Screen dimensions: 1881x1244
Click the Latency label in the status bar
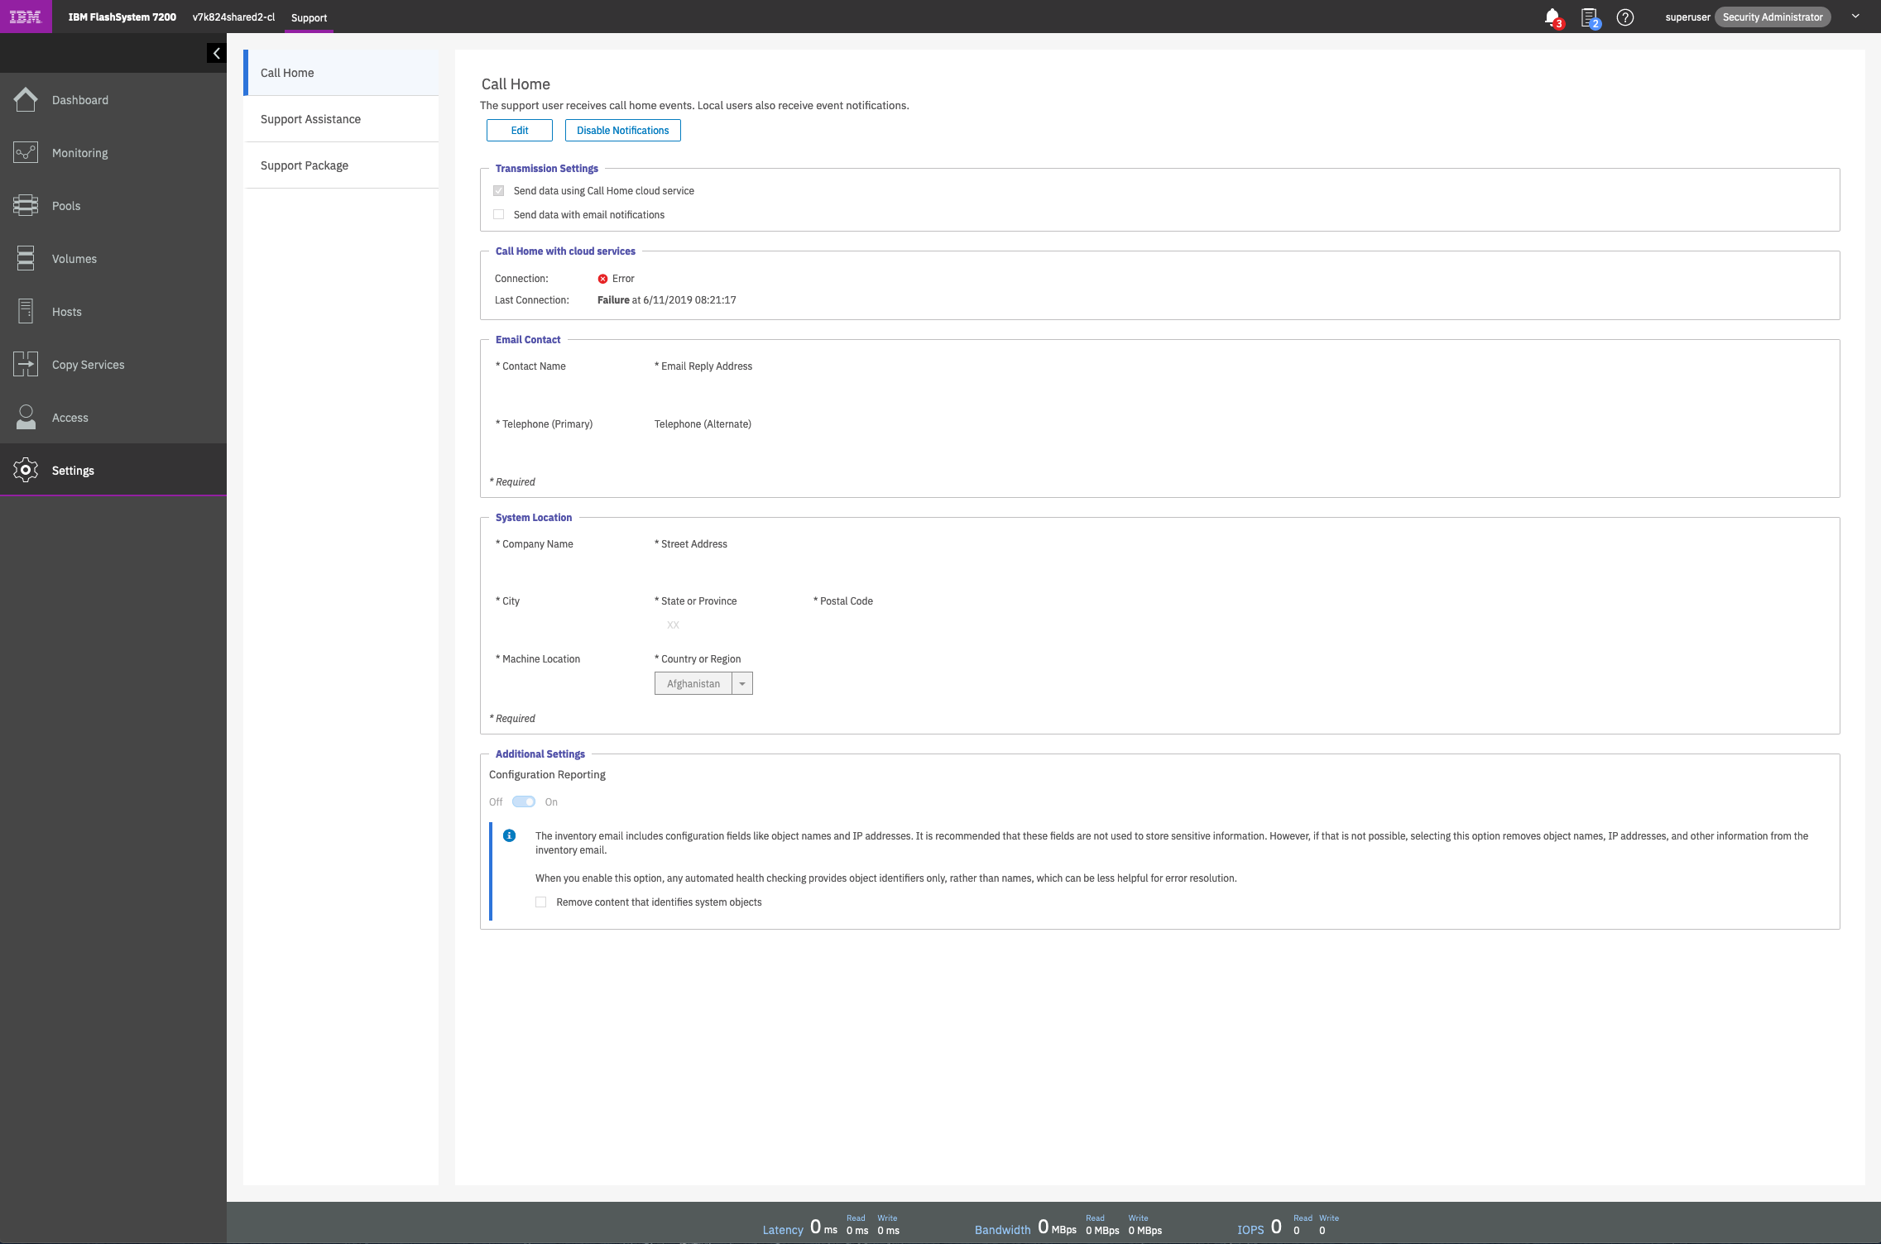coord(783,1229)
